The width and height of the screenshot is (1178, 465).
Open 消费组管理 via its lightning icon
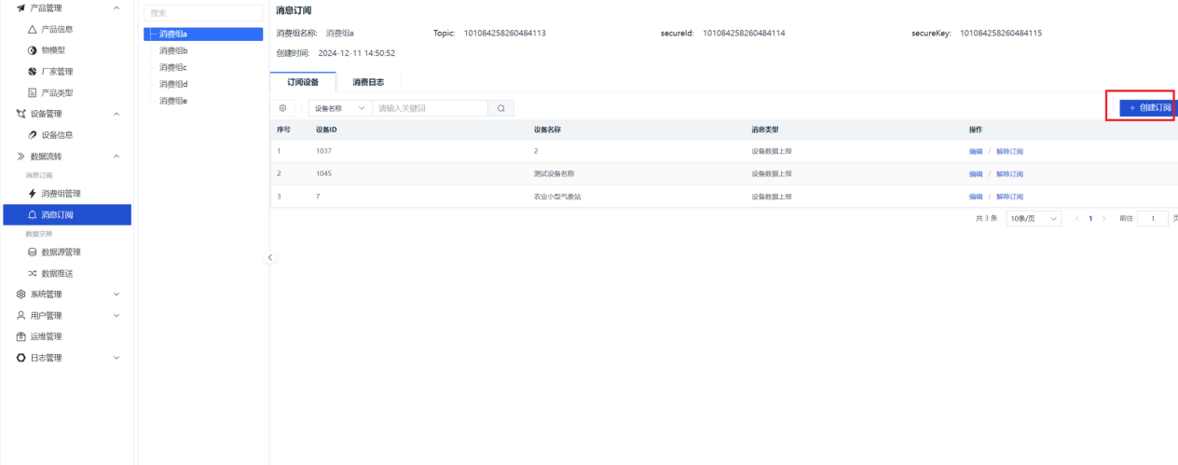coord(33,194)
